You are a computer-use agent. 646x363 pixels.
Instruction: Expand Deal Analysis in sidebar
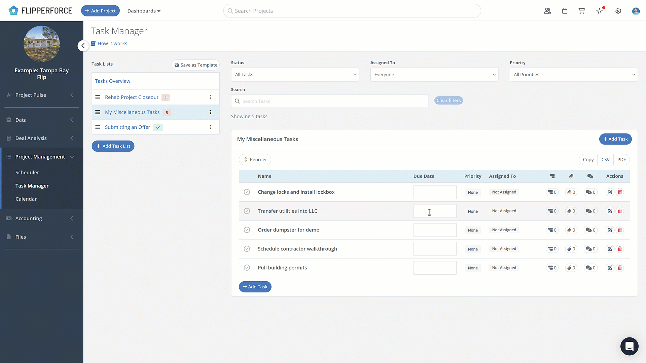click(41, 138)
